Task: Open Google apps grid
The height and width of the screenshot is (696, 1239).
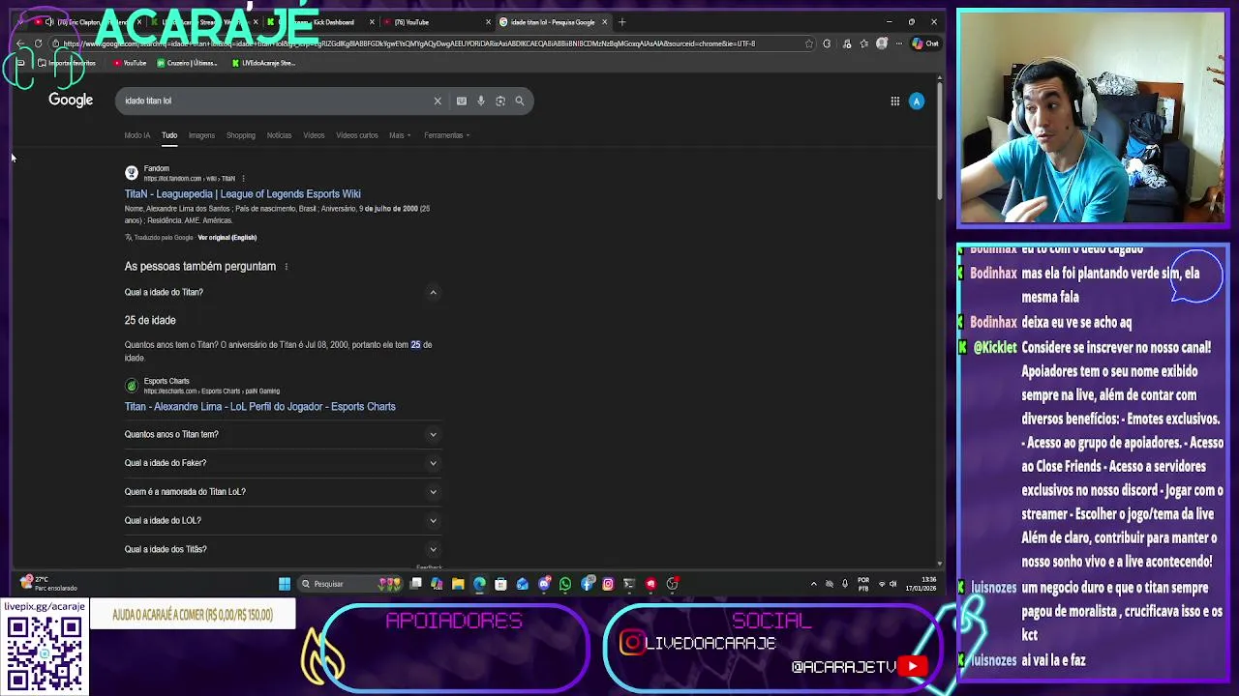Action: pos(895,101)
